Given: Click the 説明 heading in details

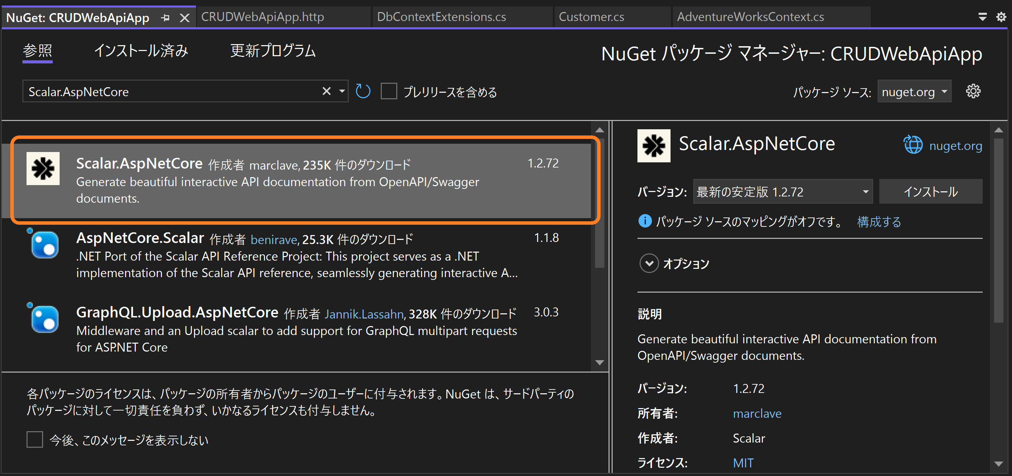Looking at the screenshot, I should [x=650, y=314].
